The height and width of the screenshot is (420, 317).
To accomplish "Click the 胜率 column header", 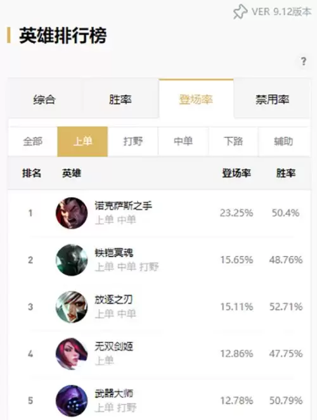I will 286,174.
